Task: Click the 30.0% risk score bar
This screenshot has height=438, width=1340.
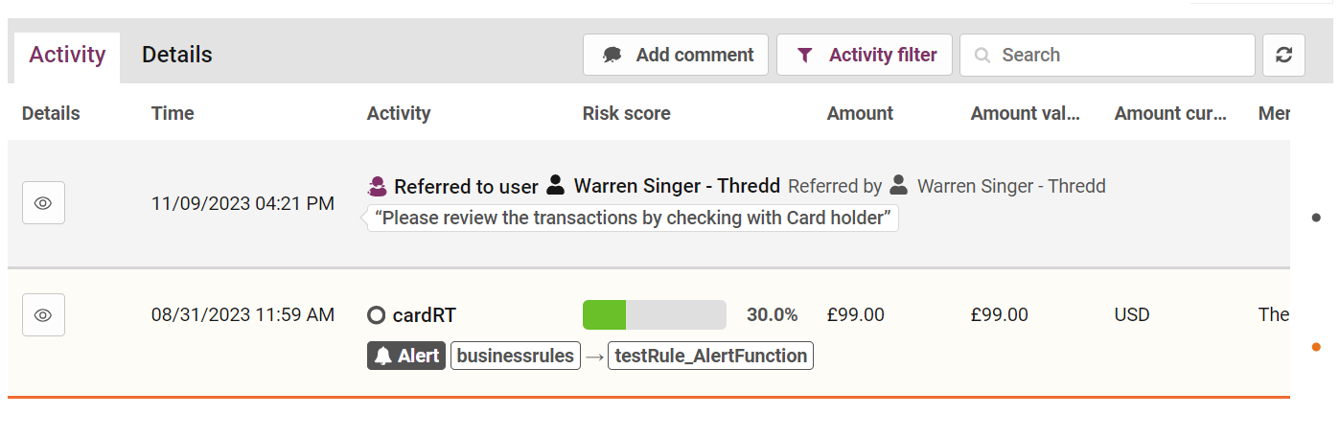Action: click(655, 314)
